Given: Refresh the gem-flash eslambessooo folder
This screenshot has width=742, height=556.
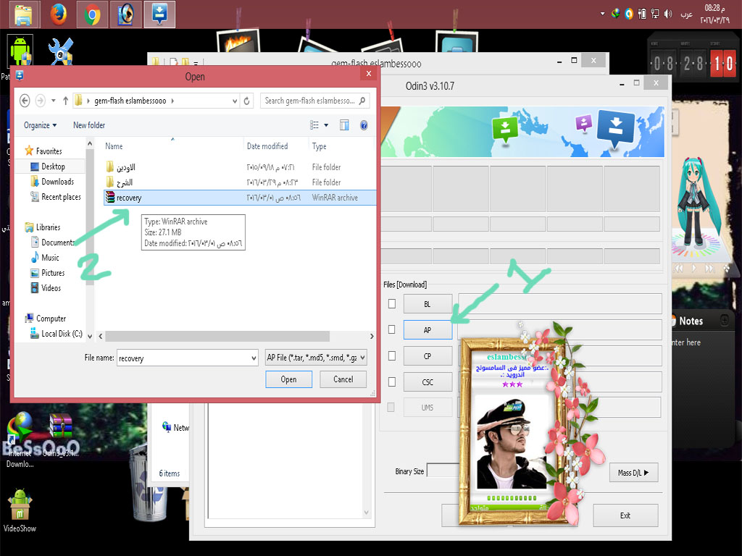Looking at the screenshot, I should (246, 101).
